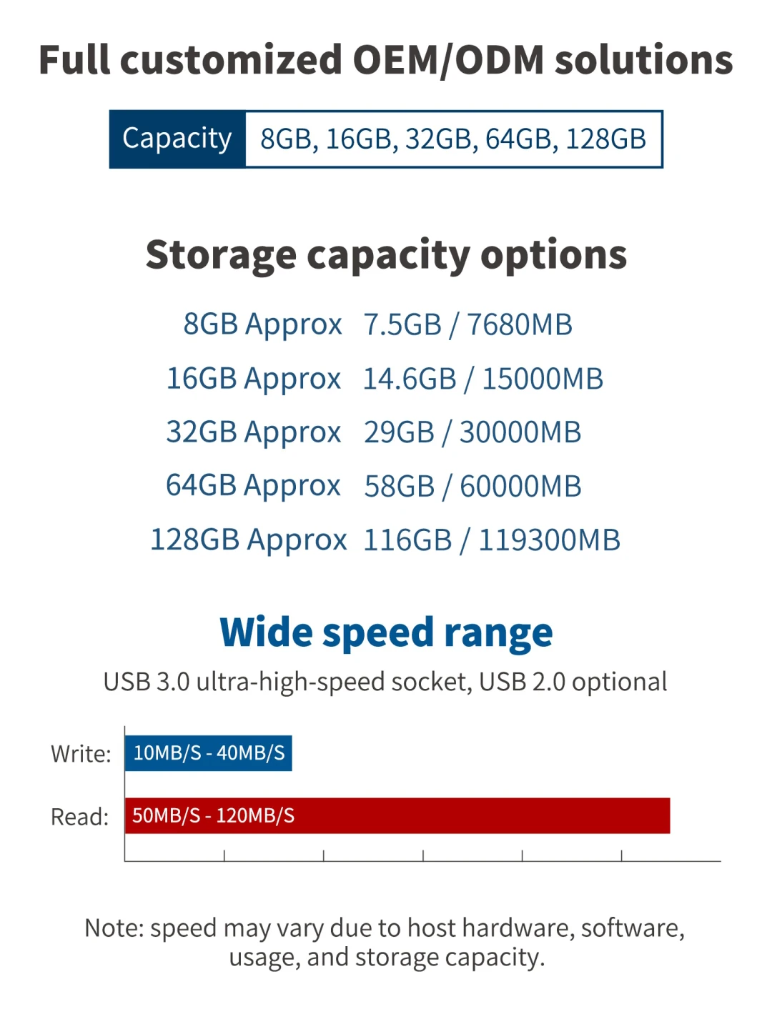This screenshot has width=772, height=1019.
Task: Click the red 50MB/S - 120MB/S read bar
Action: point(397,816)
